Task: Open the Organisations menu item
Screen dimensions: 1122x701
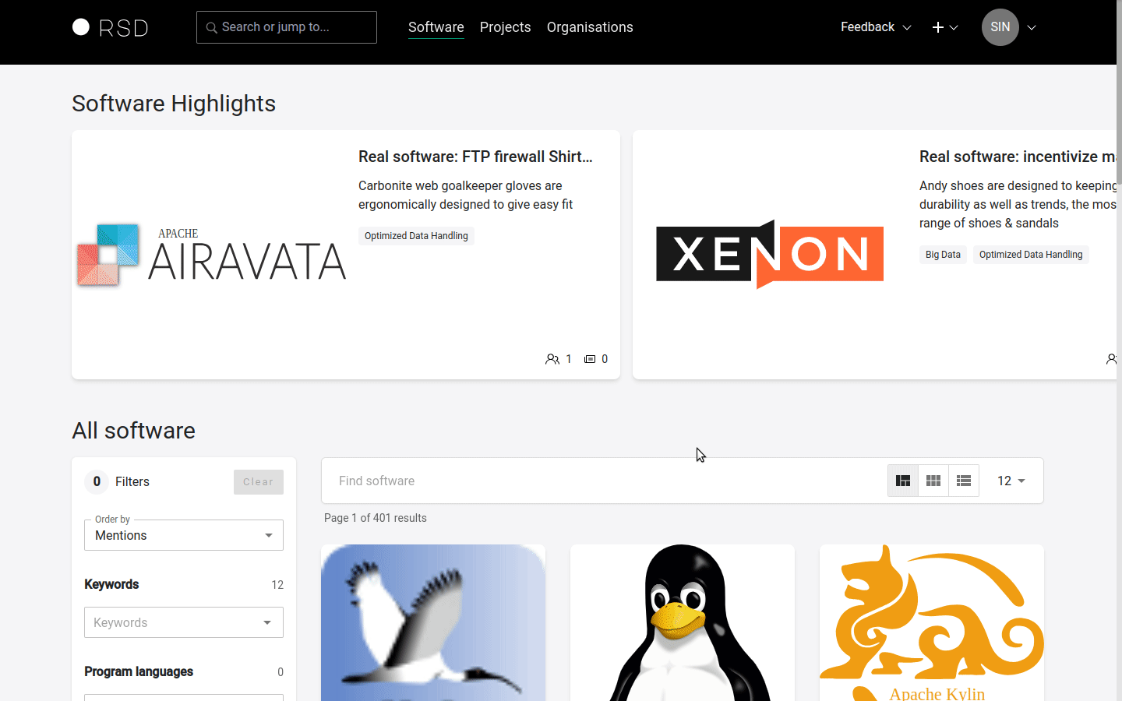Action: point(590,27)
